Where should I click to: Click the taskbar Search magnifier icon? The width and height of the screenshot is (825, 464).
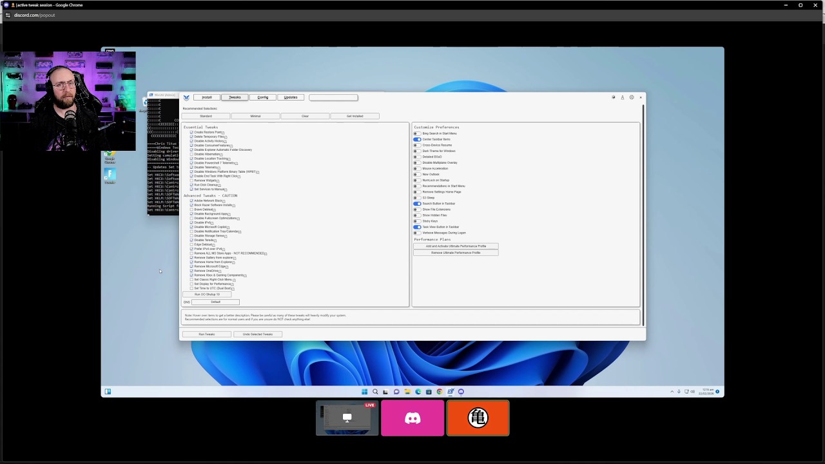375,391
